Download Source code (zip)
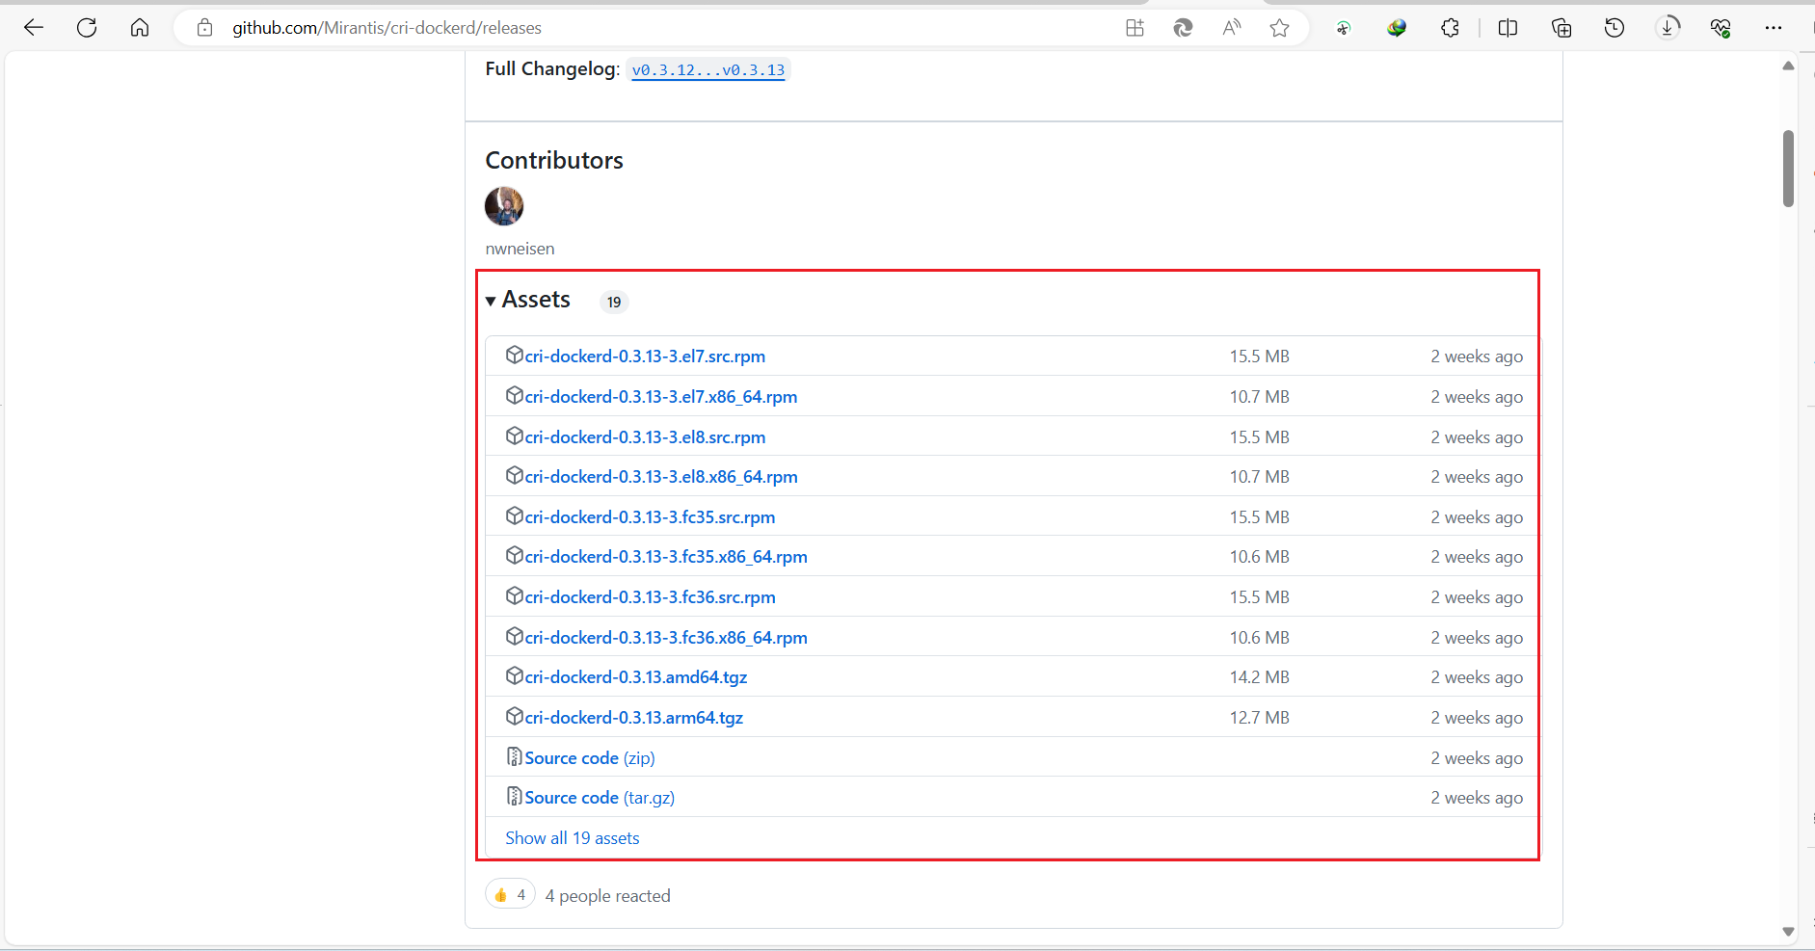 (590, 758)
